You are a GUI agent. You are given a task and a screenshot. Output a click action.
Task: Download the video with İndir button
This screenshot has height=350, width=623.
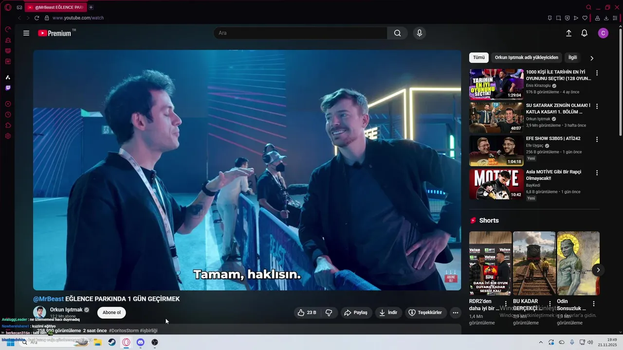tap(388, 313)
